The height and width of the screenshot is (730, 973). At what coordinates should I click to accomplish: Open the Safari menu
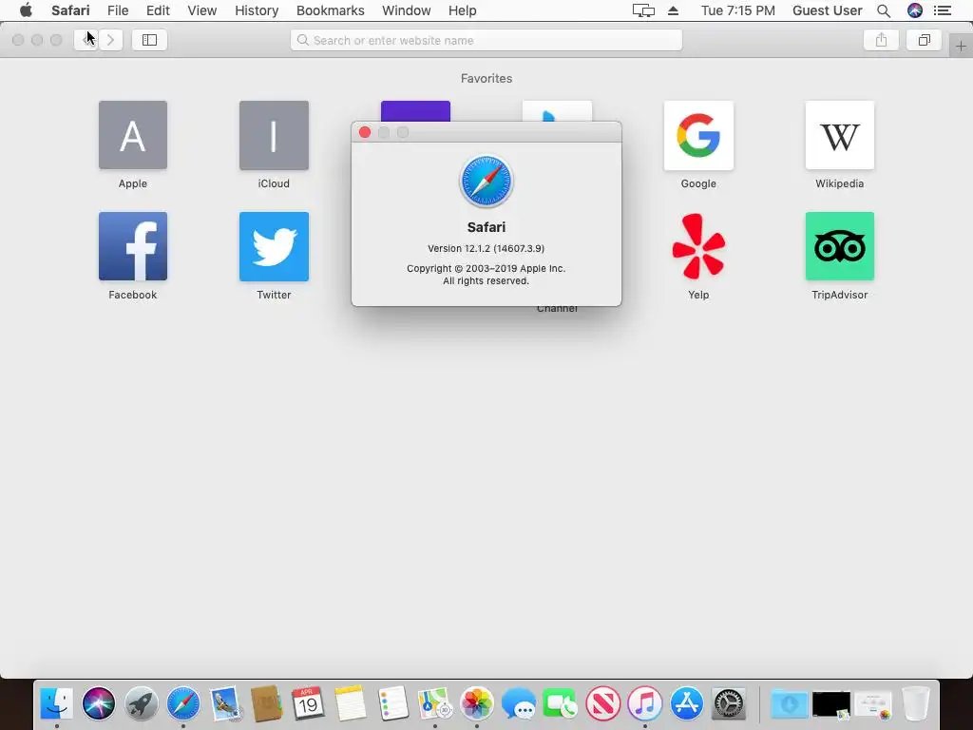[x=70, y=10]
